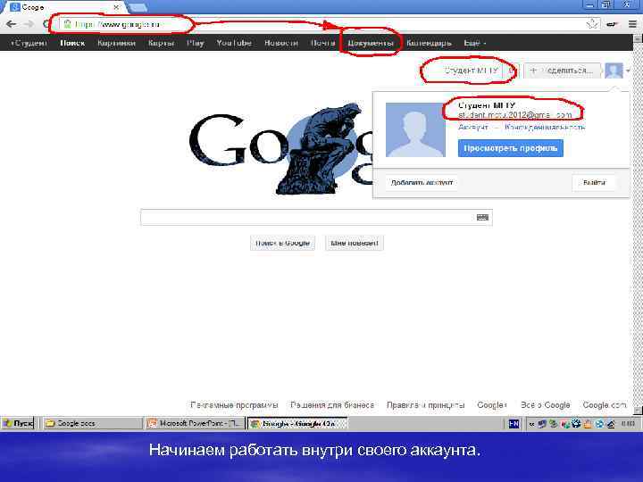Open YouTube in the Google bar
Screen dimensions: 643x482
pos(234,43)
